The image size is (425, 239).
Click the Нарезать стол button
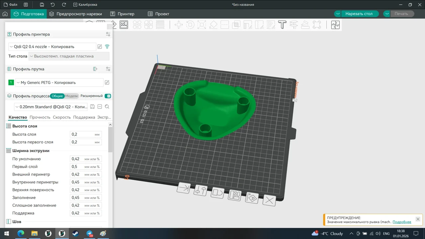(359, 14)
